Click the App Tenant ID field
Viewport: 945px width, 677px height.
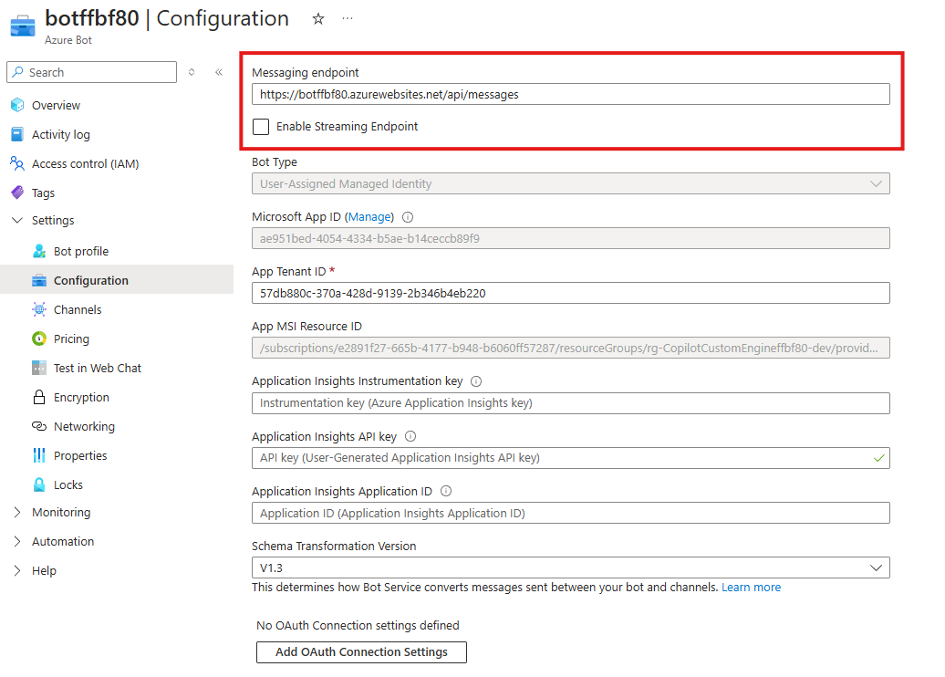571,293
